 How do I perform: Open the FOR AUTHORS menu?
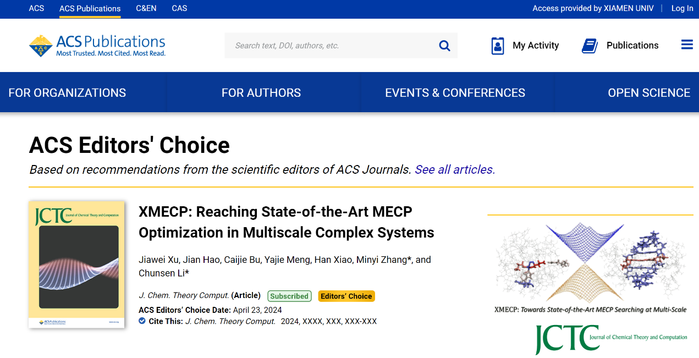(x=261, y=93)
